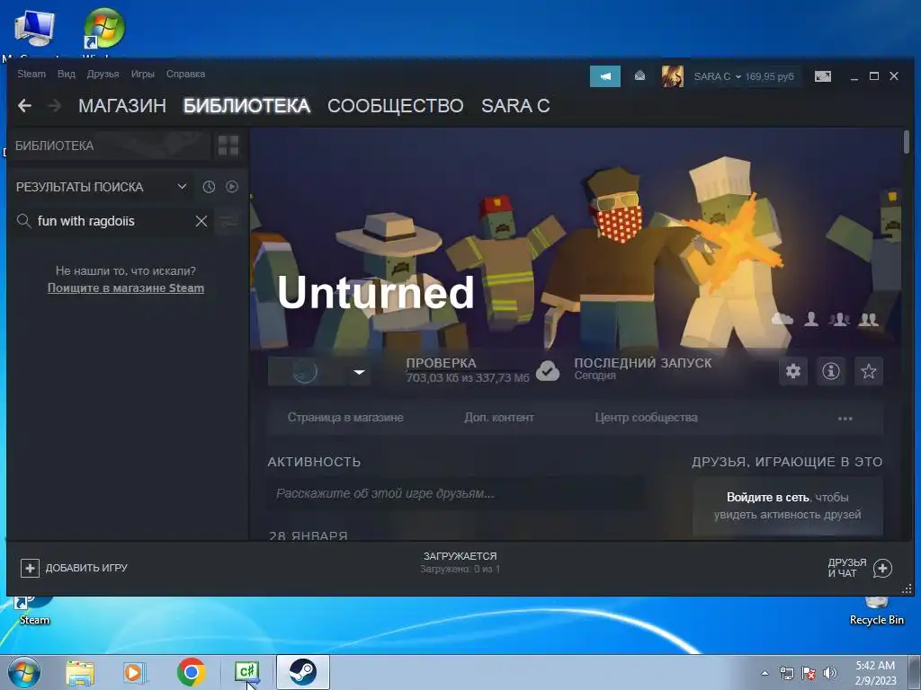
Task: Open Центр сообщества link
Action: [x=646, y=418]
